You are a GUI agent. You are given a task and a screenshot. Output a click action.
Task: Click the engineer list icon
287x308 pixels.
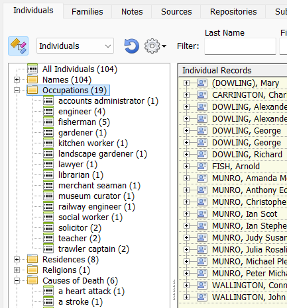(48, 111)
